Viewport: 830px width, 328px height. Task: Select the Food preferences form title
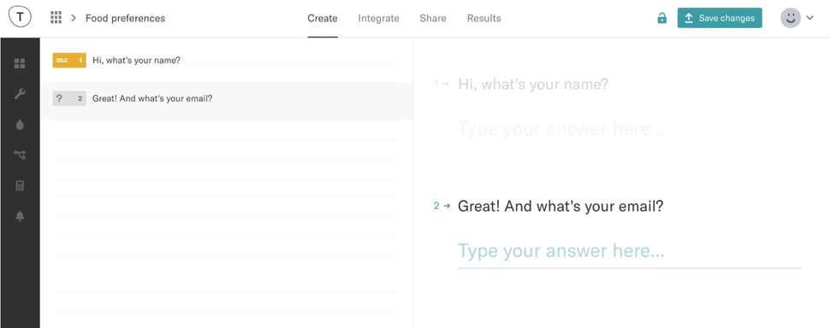click(125, 18)
